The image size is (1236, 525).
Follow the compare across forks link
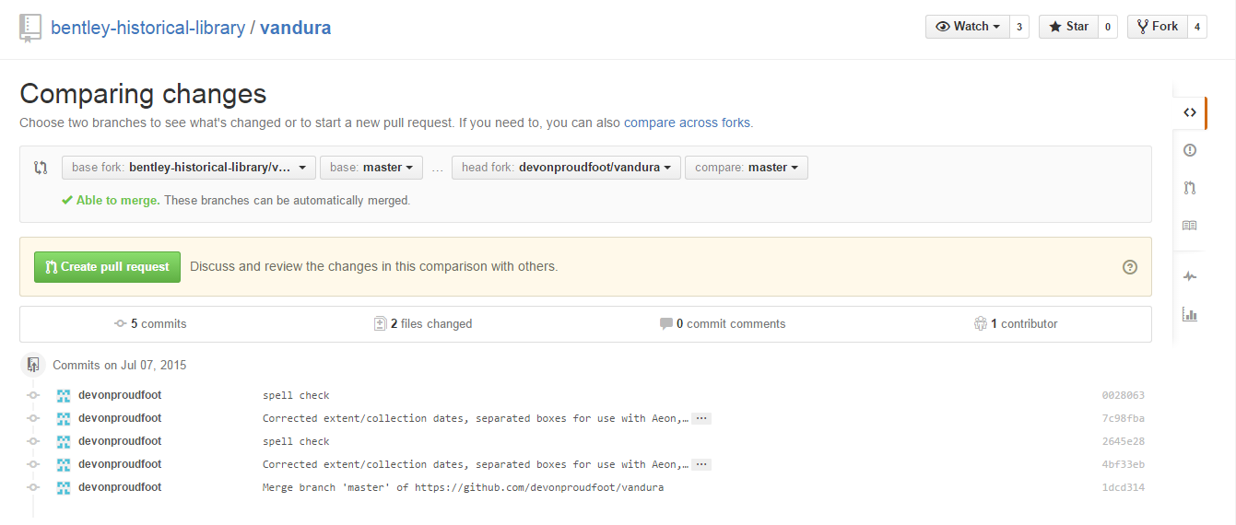(x=687, y=122)
